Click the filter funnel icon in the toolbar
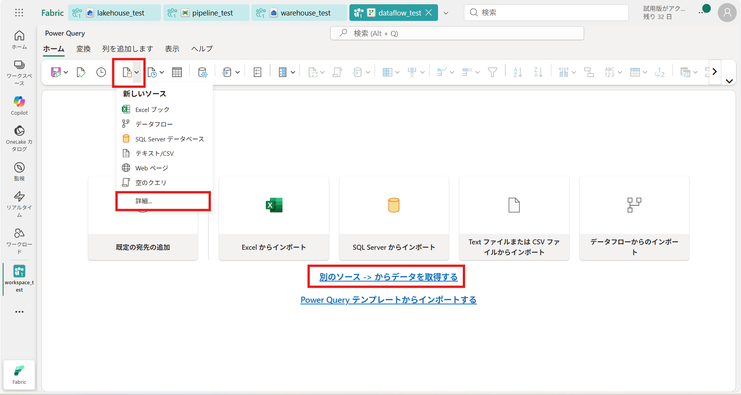The height and width of the screenshot is (395, 741). point(492,72)
